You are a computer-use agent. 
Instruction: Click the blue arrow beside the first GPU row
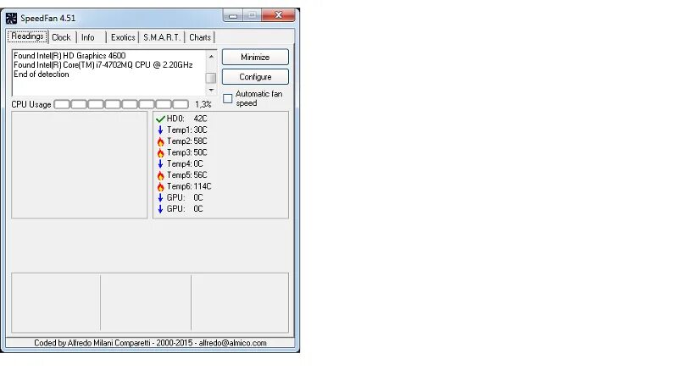point(160,197)
